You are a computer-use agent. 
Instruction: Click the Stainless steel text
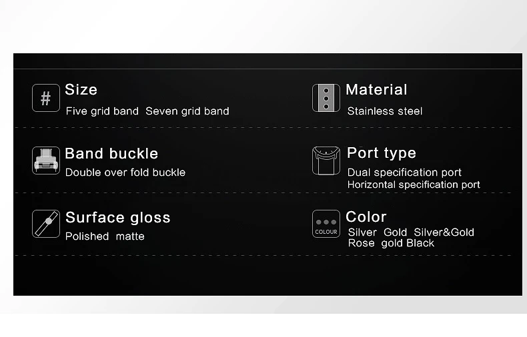tap(385, 111)
